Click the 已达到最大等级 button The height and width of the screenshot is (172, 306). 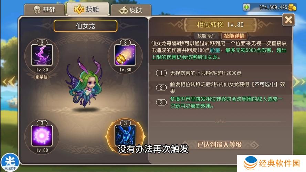(220, 145)
